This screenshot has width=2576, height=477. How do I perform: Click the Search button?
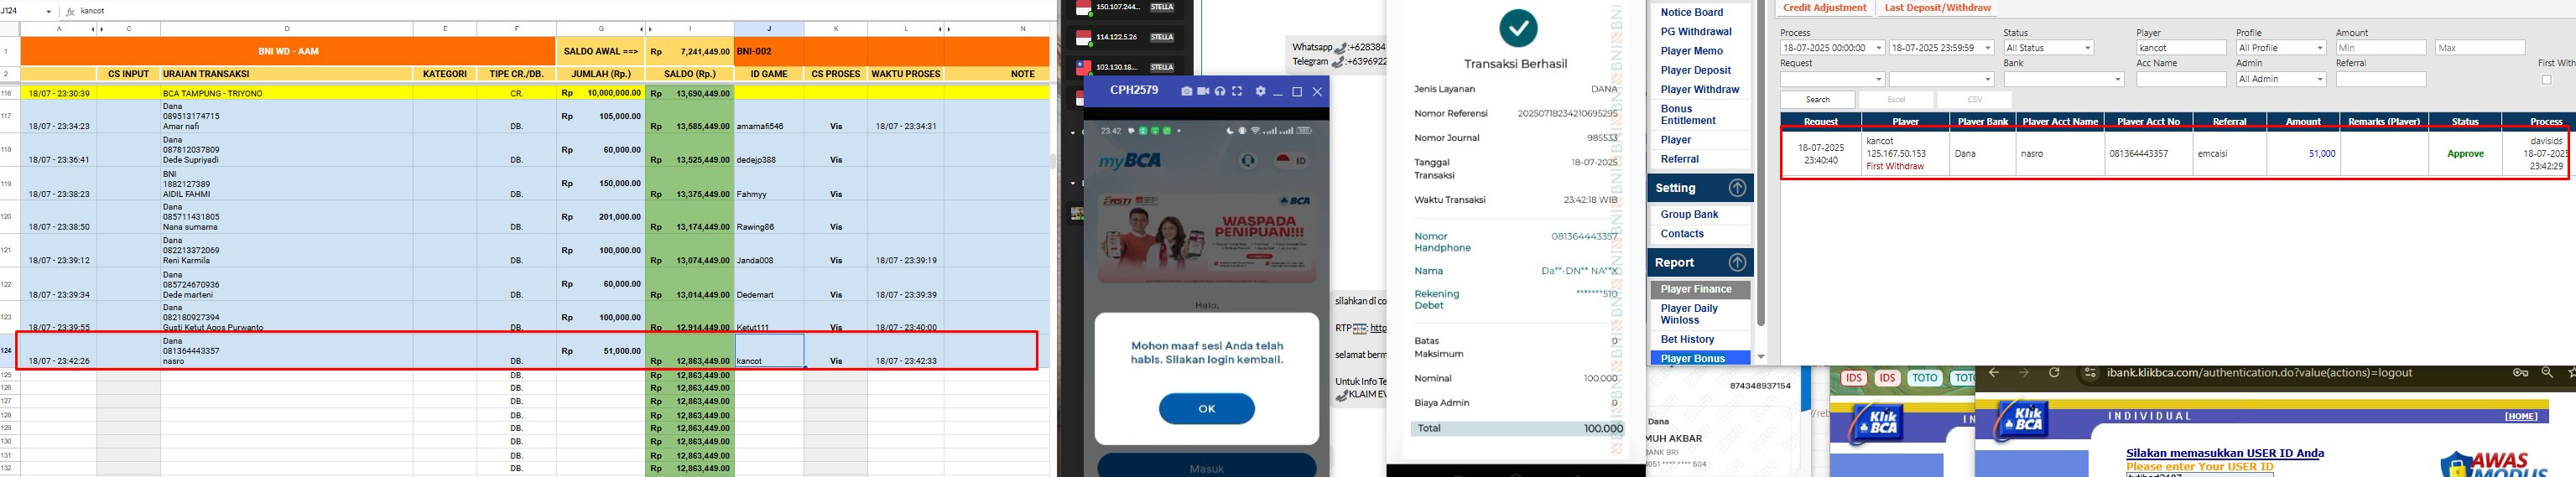point(1817,100)
